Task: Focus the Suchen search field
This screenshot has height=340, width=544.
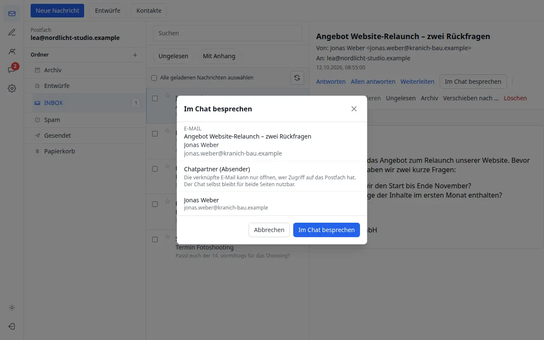Action: (x=227, y=33)
